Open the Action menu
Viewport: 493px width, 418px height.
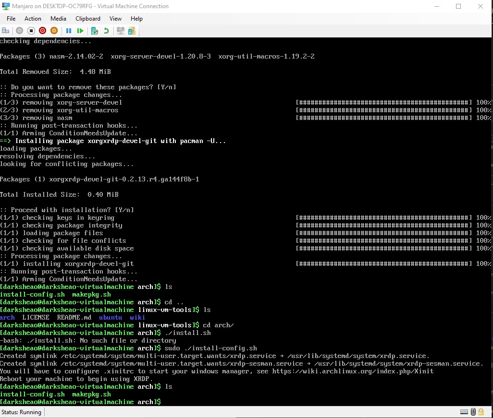[x=33, y=19]
